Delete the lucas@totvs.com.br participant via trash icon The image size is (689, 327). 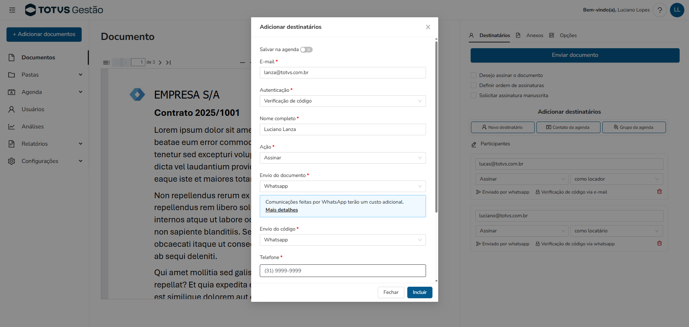[x=659, y=192]
